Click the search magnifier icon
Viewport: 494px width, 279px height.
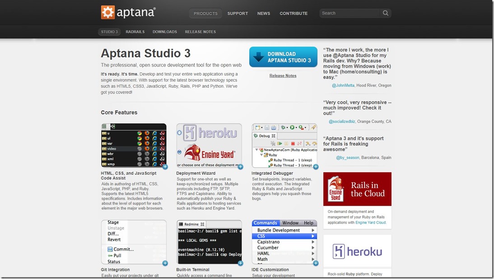point(385,13)
